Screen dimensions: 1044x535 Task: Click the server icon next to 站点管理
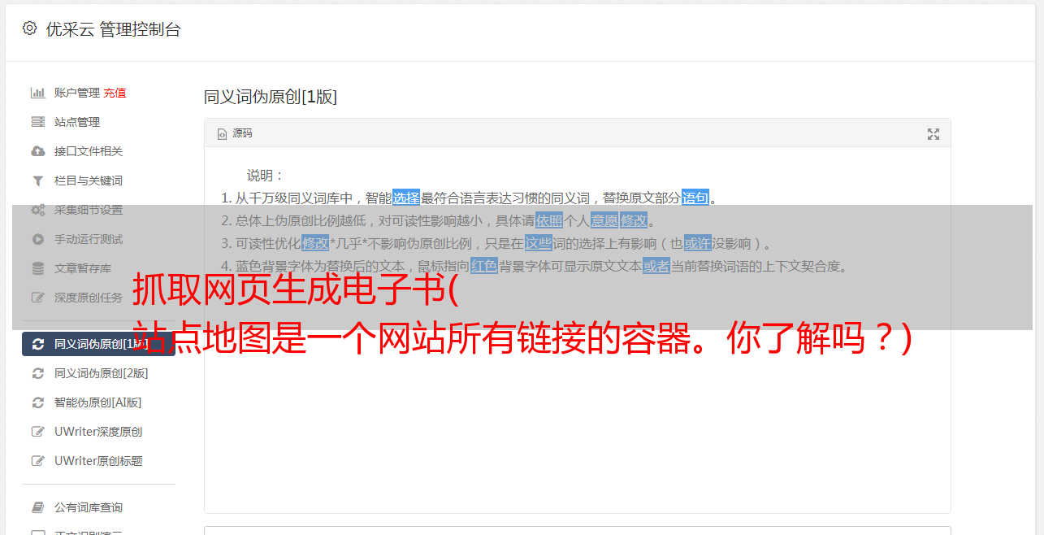pos(37,122)
